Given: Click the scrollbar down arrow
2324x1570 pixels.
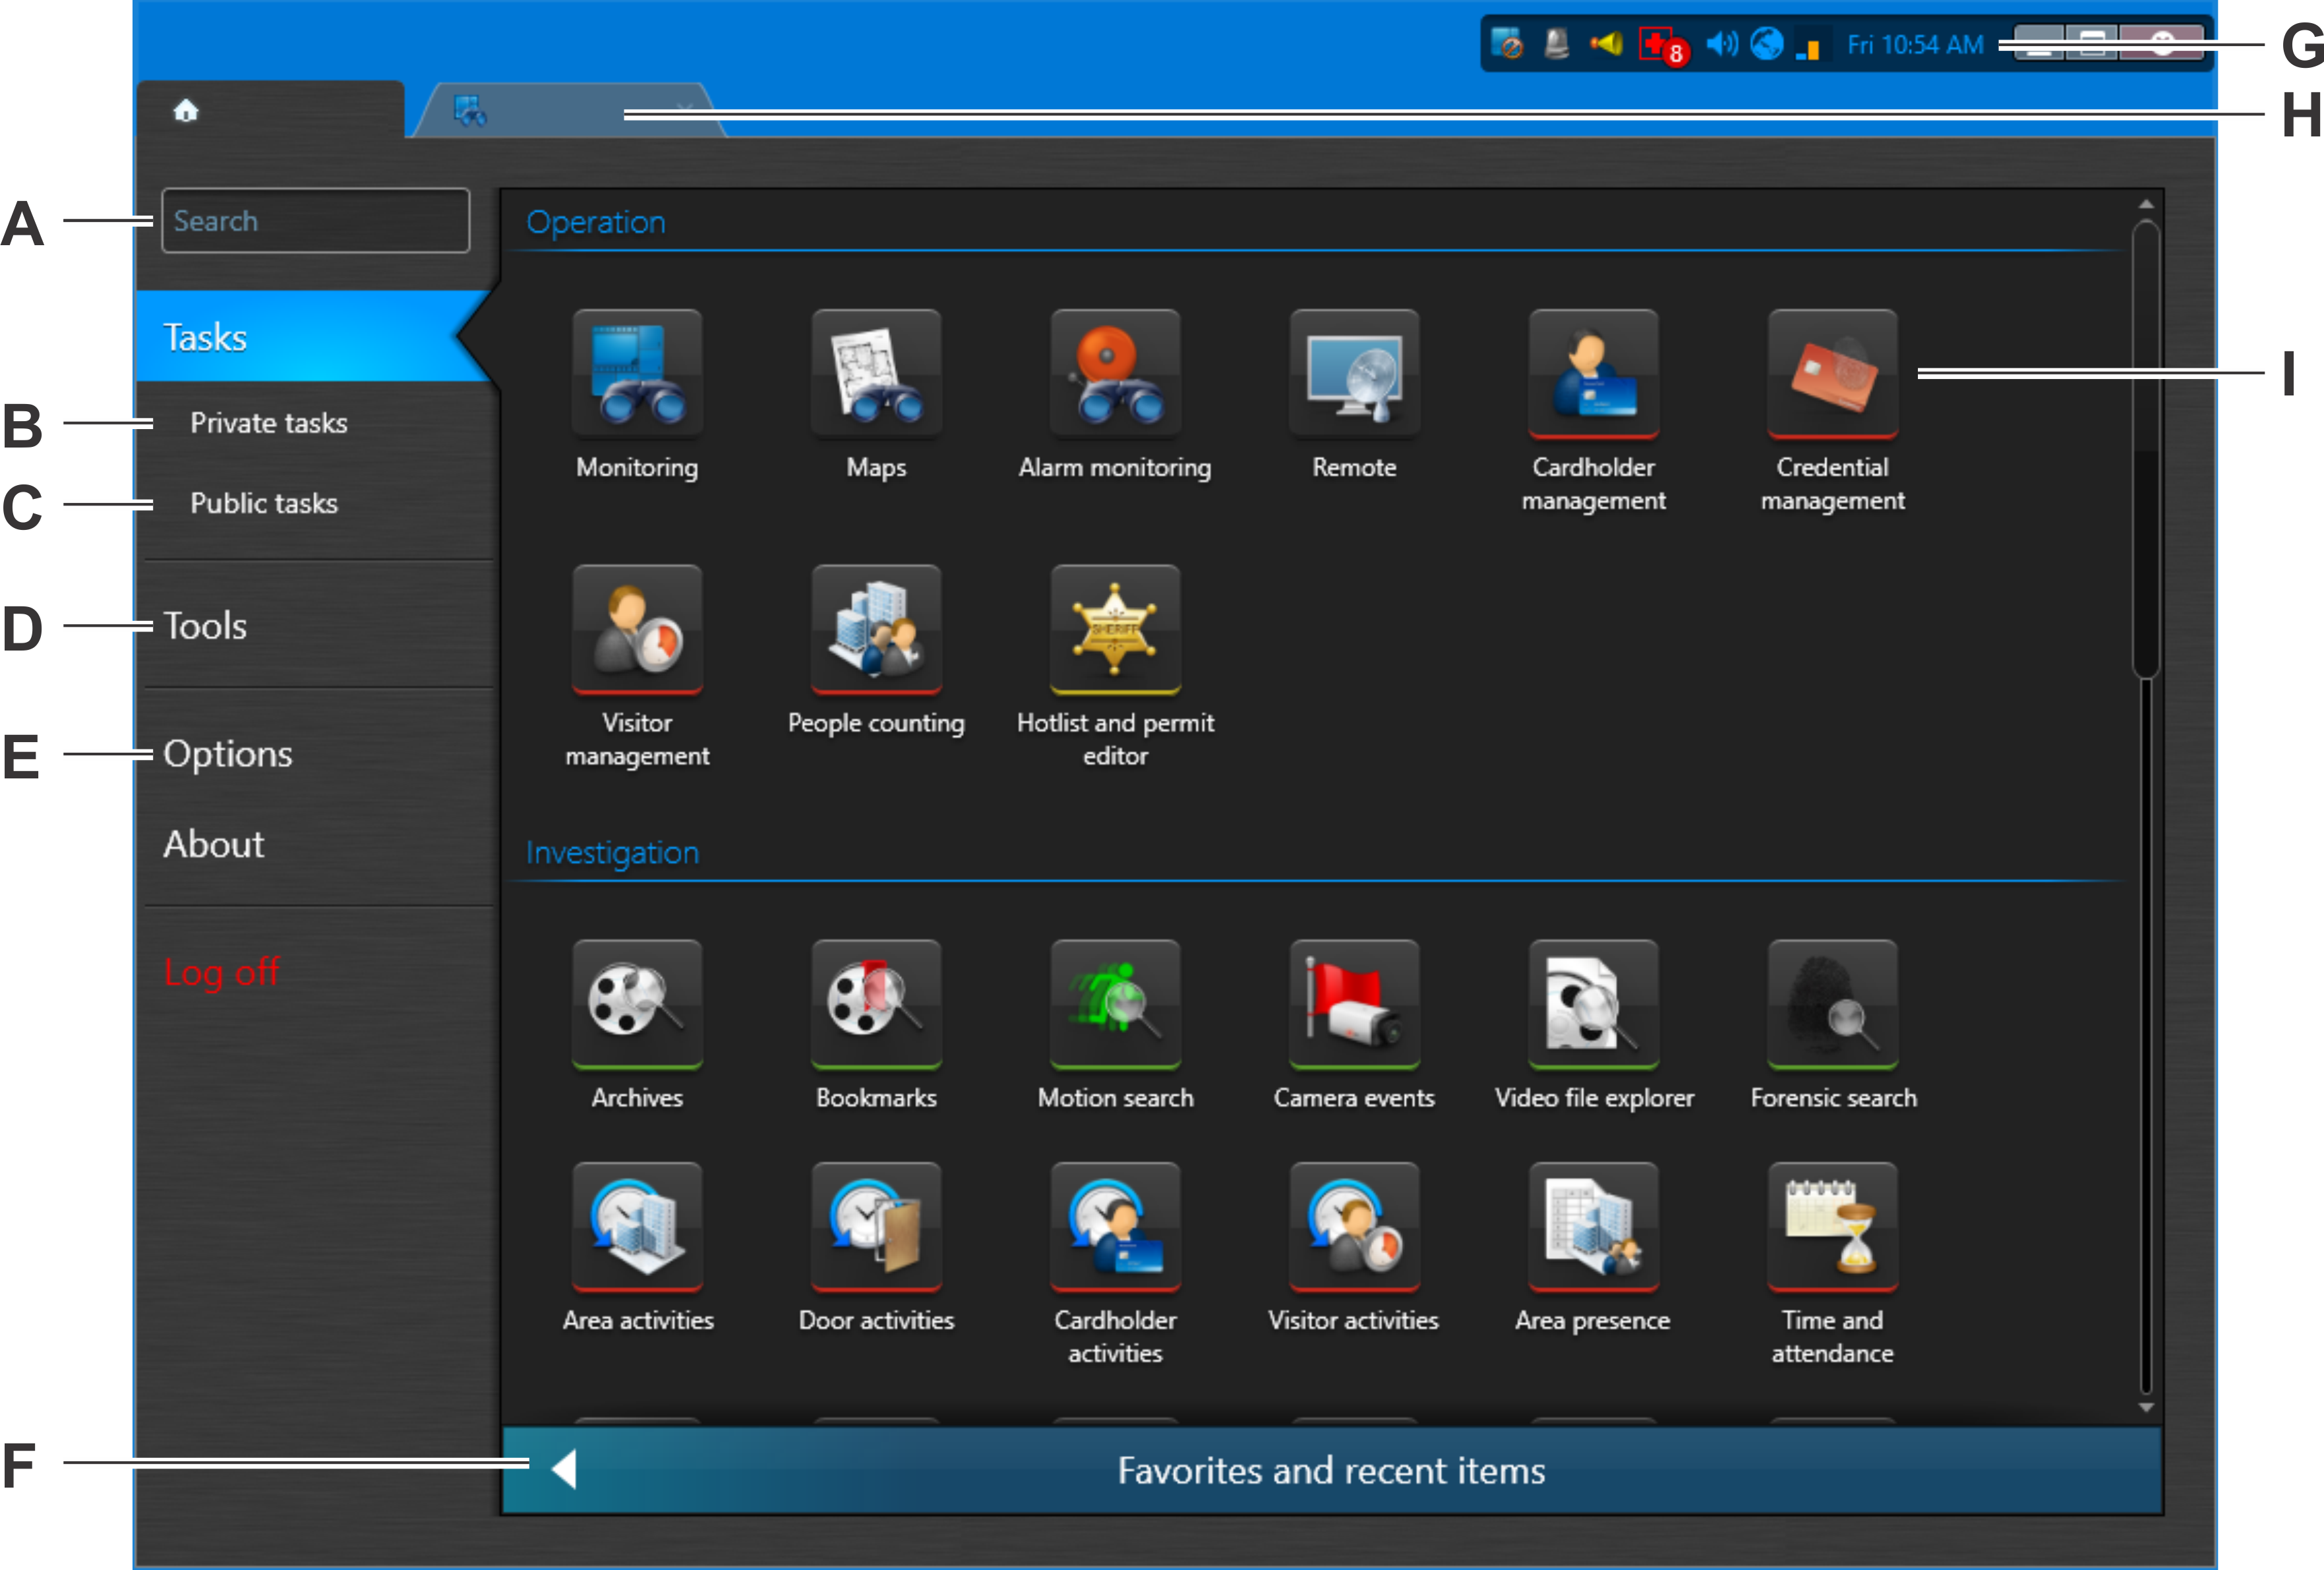Looking at the screenshot, I should (2145, 1407).
